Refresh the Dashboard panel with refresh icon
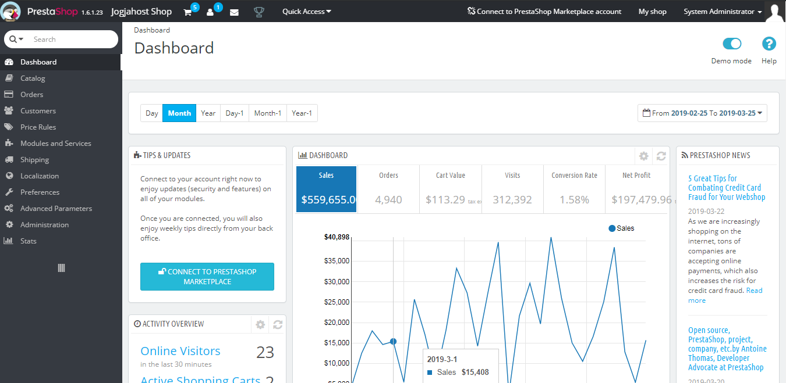 coord(661,156)
